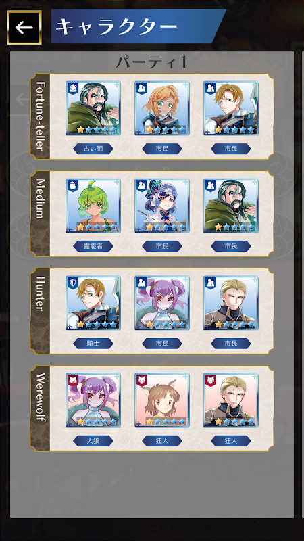Select the 騎士 knight character portrait
304x541 pixels.
93,303
